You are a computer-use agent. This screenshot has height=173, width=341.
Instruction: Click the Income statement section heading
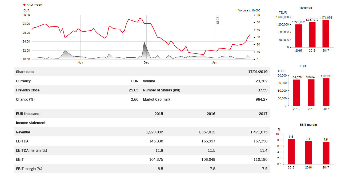[x=31, y=123]
